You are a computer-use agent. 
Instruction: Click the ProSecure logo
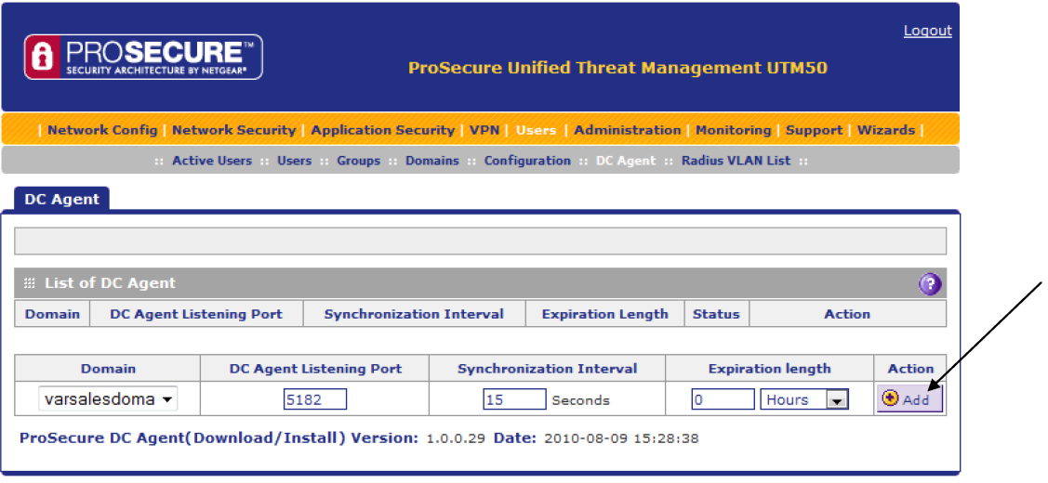143,58
